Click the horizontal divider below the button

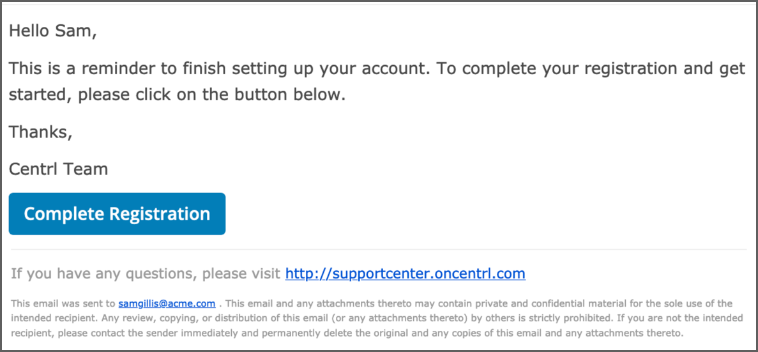click(x=379, y=250)
